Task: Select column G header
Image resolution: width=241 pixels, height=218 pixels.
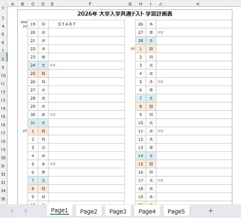Action: (x=130, y=4)
